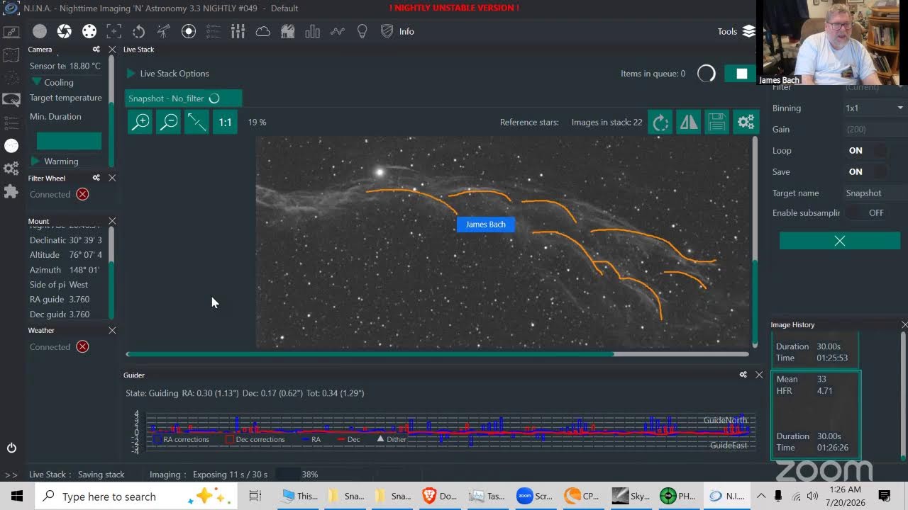Open the guider target panel icon
Image resolution: width=908 pixels, height=510 pixels.
coord(189,31)
